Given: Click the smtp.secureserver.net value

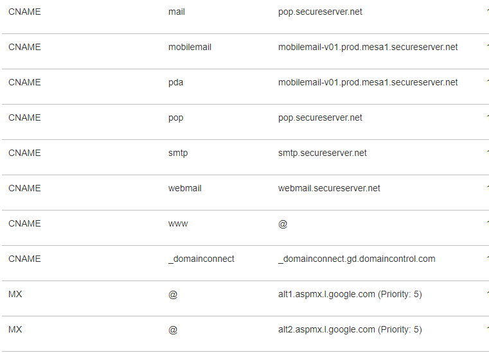Looking at the screenshot, I should coord(323,153).
